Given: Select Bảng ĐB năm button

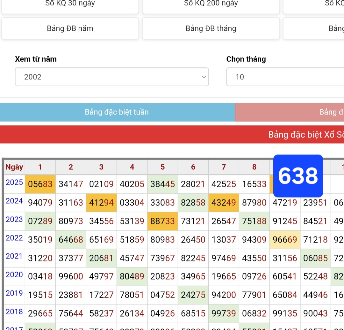Looking at the screenshot, I should click(70, 28).
